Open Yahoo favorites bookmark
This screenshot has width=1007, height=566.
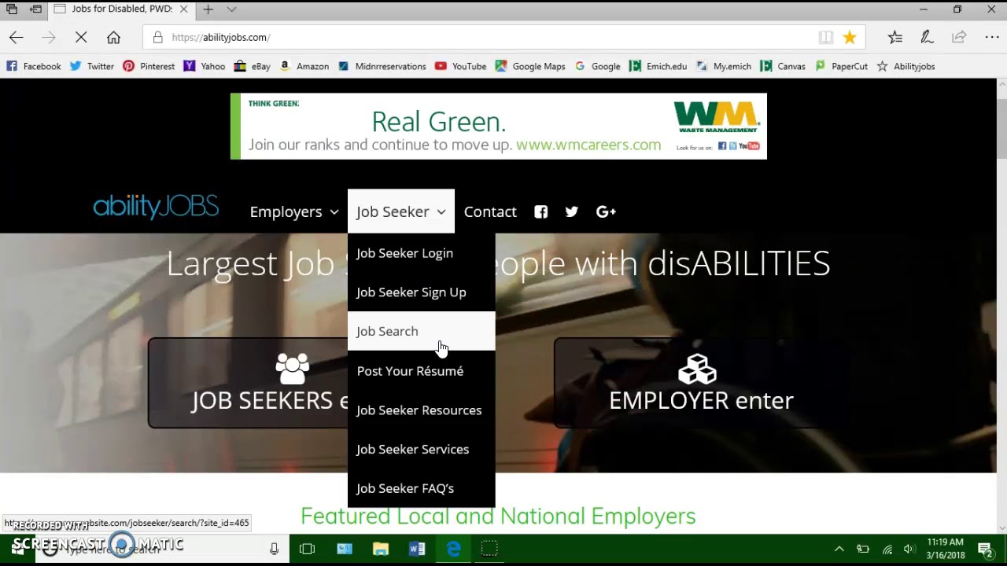[205, 66]
